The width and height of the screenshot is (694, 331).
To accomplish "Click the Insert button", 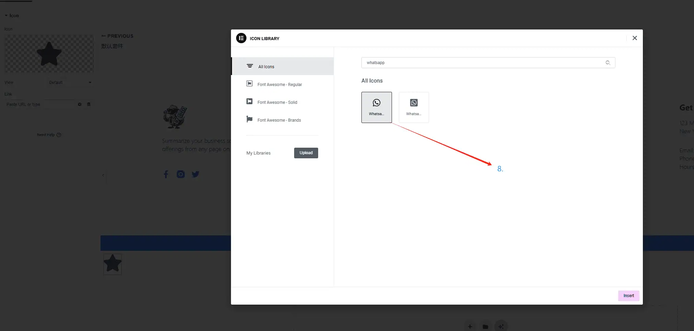I will 629,296.
